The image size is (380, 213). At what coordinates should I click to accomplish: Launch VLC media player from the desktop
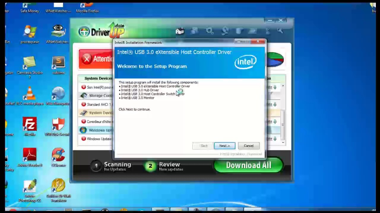[x=29, y=96]
